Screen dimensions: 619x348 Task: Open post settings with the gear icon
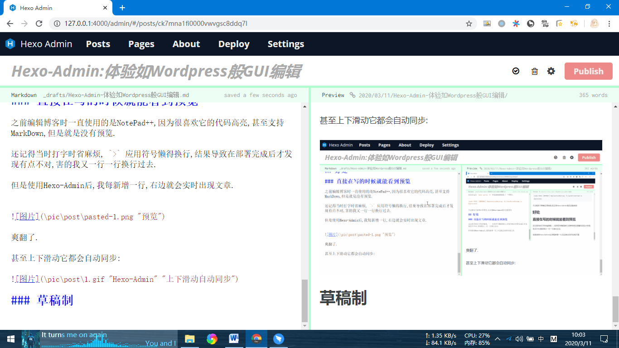point(551,71)
